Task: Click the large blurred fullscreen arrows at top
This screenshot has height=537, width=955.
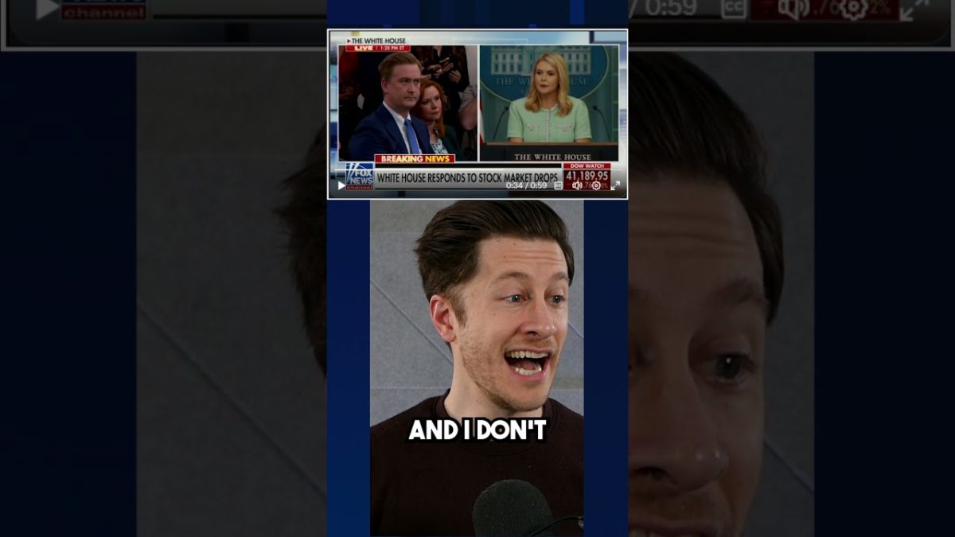Action: pos(915,9)
